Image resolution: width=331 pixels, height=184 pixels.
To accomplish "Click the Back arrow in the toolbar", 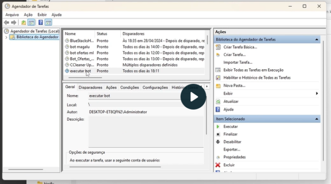I will [x=6, y=22].
